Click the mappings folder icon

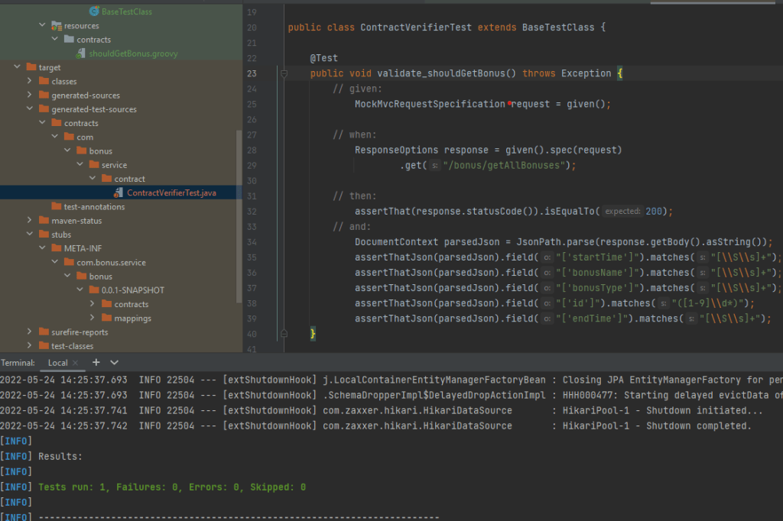(x=107, y=318)
